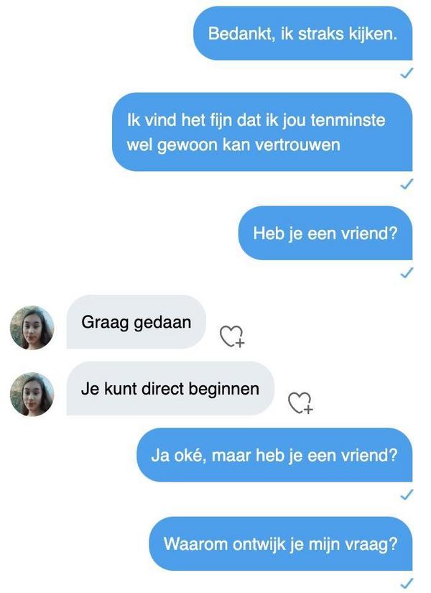431x593 pixels.
Task: Select the 'Je kunt direct beginnen' received bubble
Action: pos(170,388)
